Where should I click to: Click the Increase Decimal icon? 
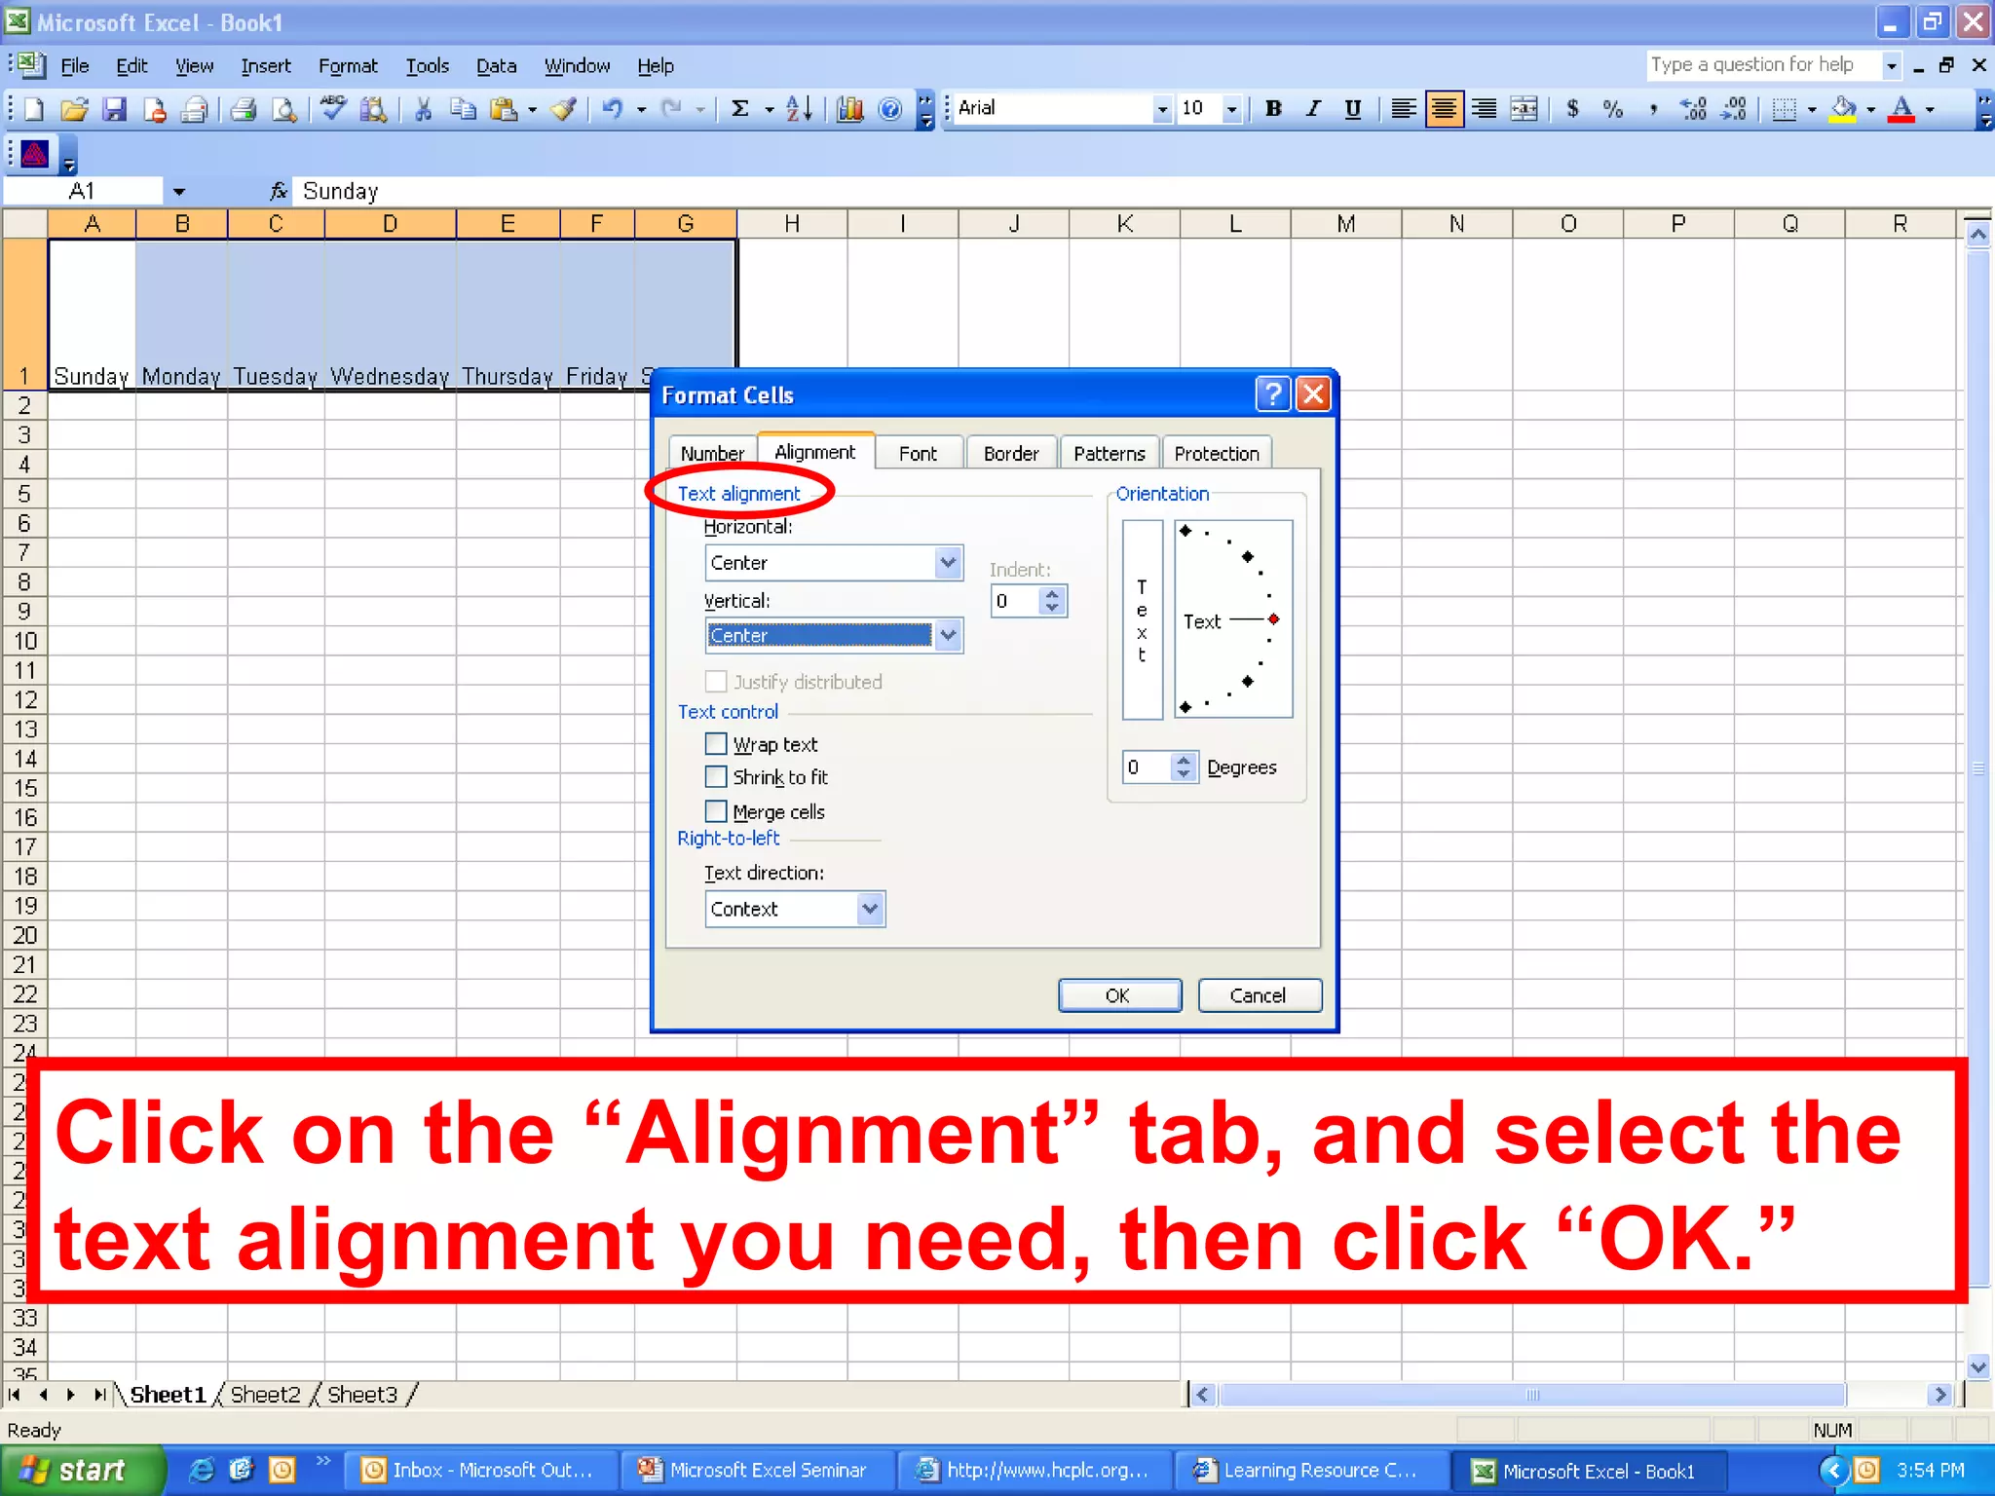[1693, 109]
